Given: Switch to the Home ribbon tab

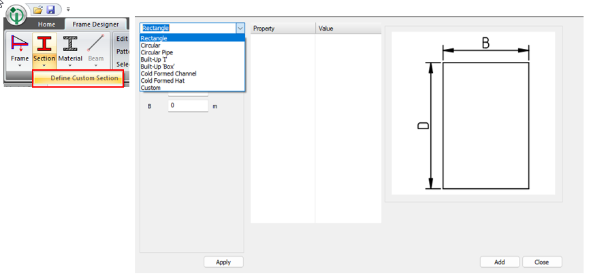Looking at the screenshot, I should [x=47, y=24].
